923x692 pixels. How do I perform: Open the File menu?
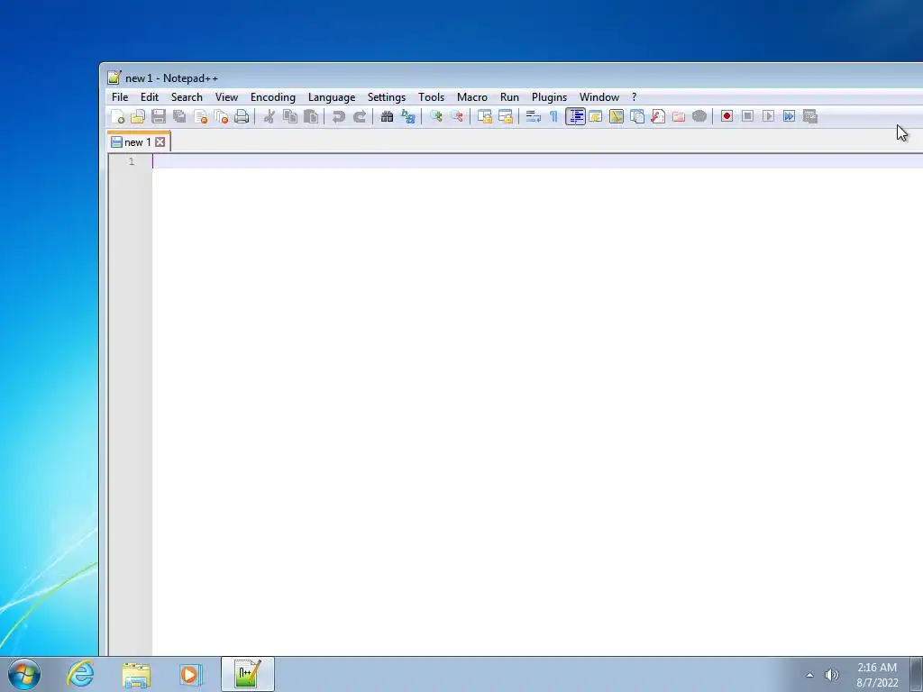(120, 97)
